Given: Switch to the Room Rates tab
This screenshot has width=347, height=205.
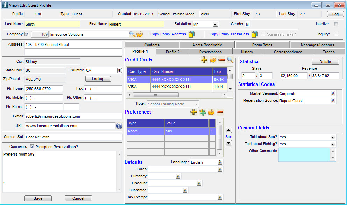Looking at the screenshot, I should pos(262,45).
